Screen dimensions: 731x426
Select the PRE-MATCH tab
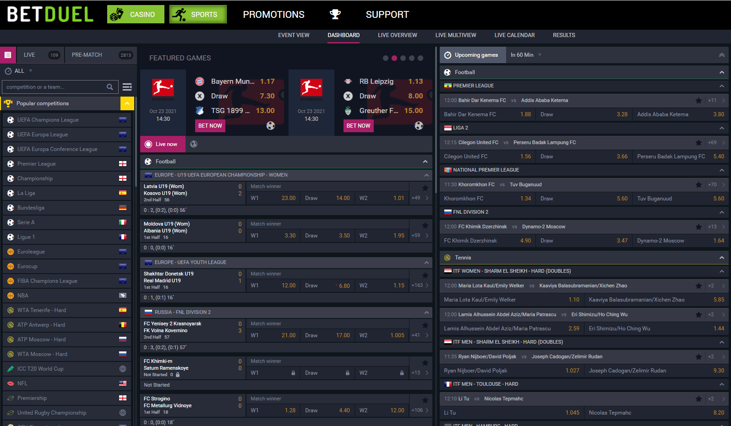click(87, 55)
